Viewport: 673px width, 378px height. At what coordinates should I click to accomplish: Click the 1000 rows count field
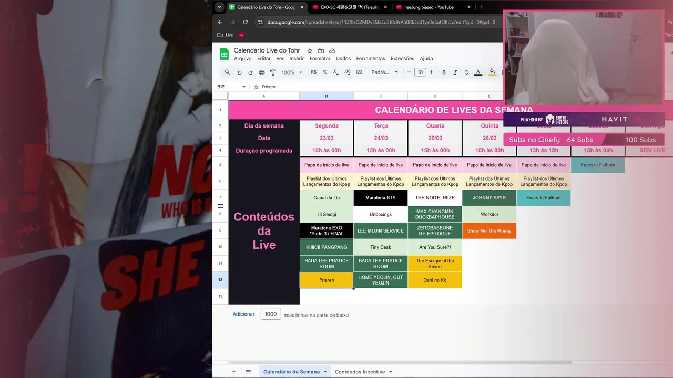(271, 314)
